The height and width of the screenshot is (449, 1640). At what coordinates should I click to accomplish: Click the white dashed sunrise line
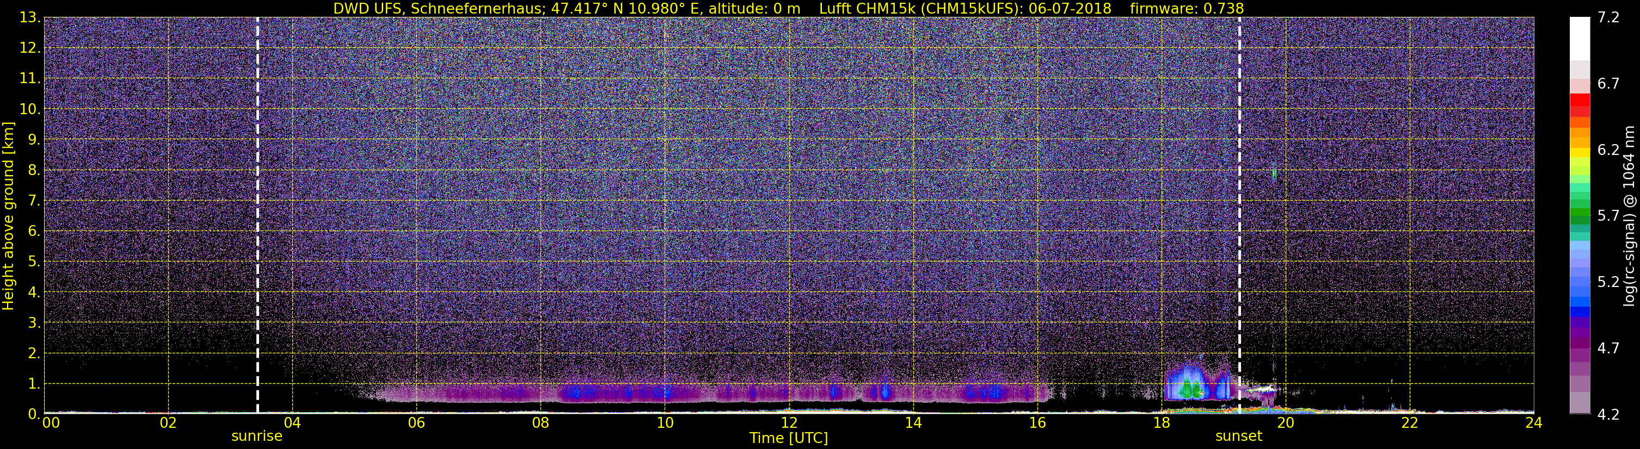click(257, 215)
